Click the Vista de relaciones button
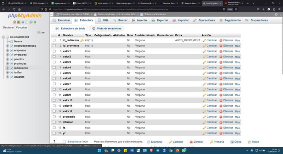This screenshot has height=154, width=283. point(106,29)
